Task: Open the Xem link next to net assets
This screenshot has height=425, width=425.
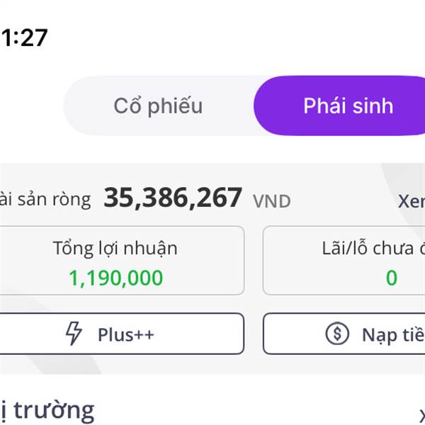Action: click(412, 201)
